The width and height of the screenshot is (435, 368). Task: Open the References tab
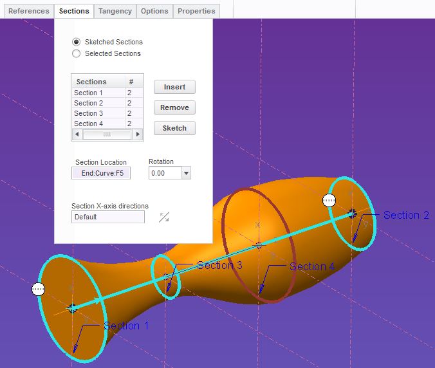[x=28, y=11]
